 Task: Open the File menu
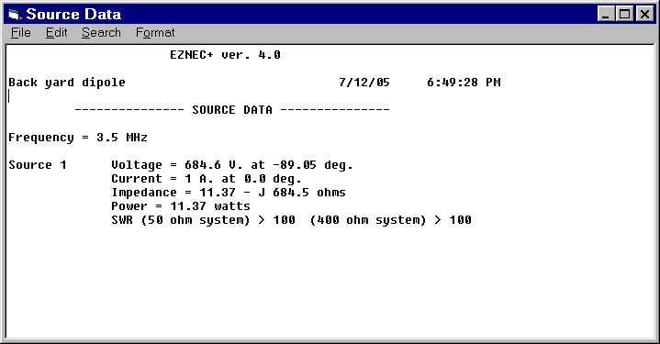coord(20,33)
